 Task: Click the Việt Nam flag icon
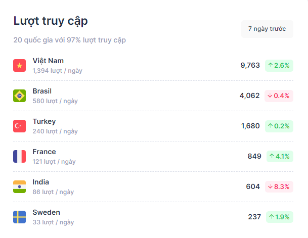(x=20, y=65)
